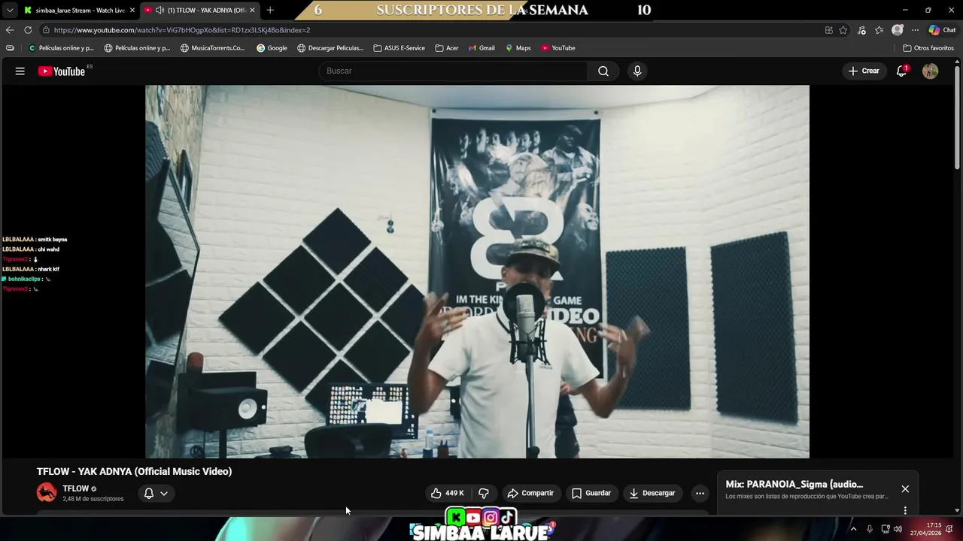Open browser settings and more menu
This screenshot has width=963, height=541.
[915, 30]
